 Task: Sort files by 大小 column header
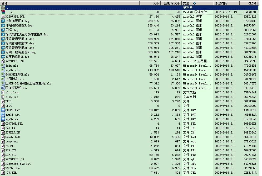(156, 3)
